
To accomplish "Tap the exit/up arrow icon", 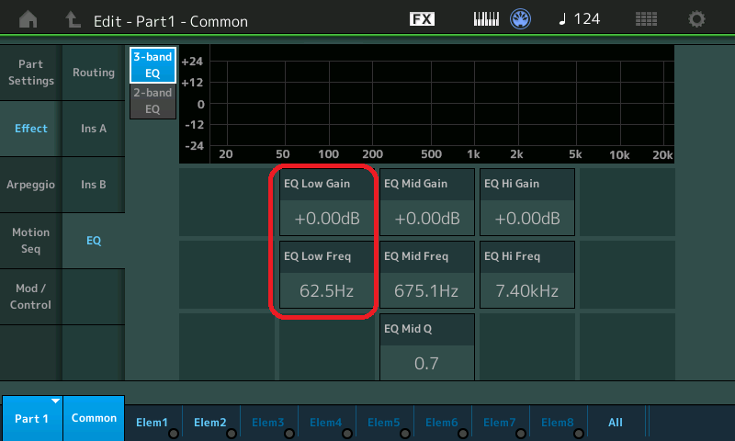I will coord(73,19).
